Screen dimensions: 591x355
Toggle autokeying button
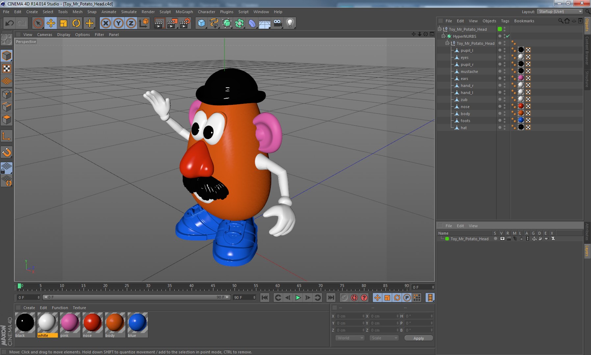pyautogui.click(x=354, y=297)
